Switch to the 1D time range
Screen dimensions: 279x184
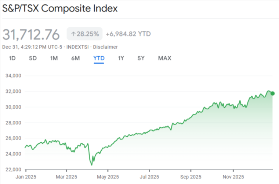click(12, 58)
